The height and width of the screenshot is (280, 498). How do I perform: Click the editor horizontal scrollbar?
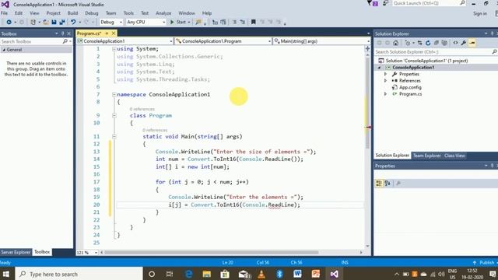click(x=212, y=253)
